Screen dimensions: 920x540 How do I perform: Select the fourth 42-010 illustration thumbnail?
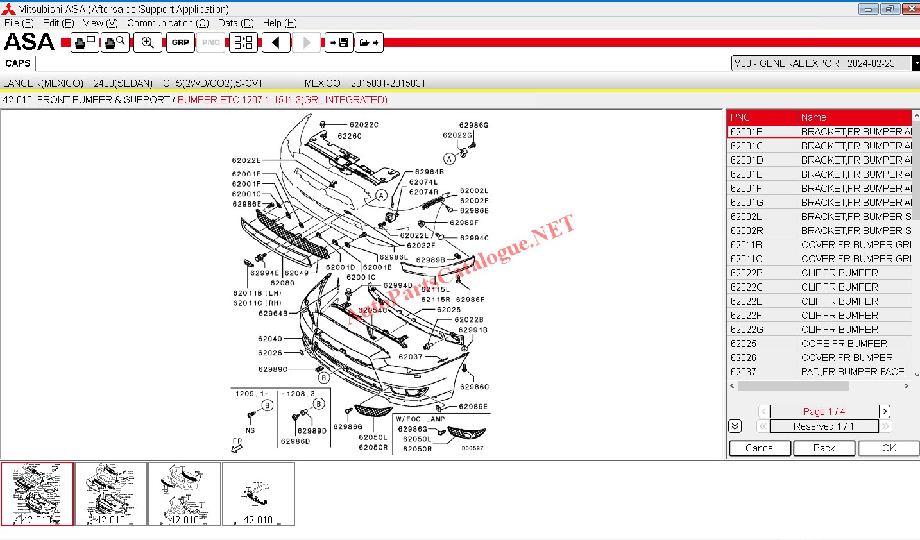259,494
